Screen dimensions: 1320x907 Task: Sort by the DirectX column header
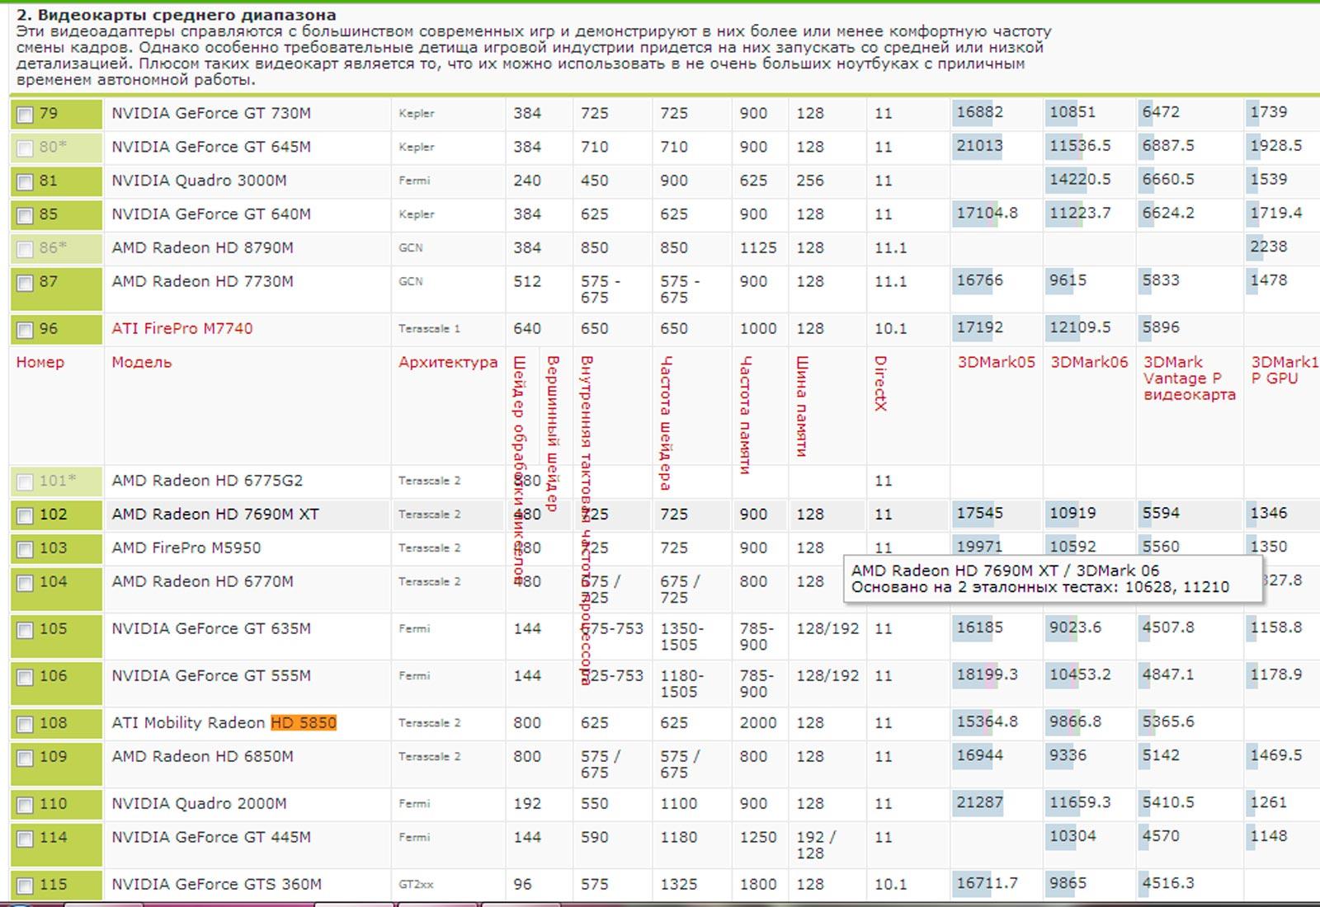880,383
